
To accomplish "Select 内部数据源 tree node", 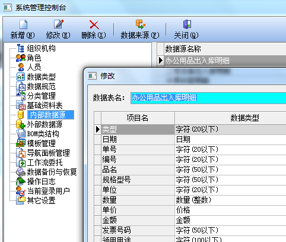I will pos(50,115).
